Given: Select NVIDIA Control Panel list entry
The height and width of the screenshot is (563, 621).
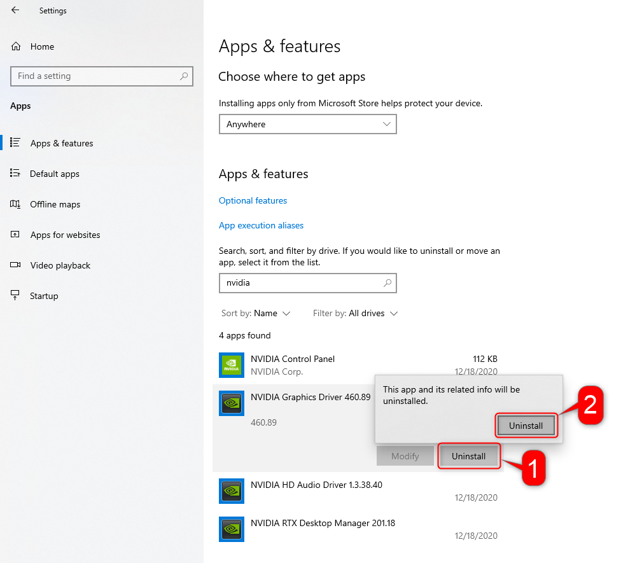Looking at the screenshot, I should tap(358, 365).
